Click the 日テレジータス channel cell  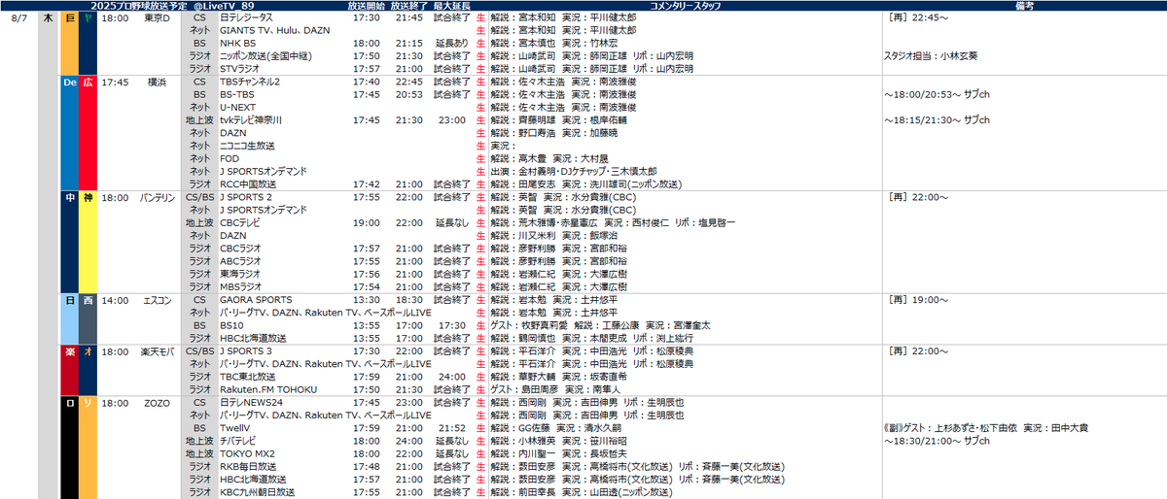[247, 17]
